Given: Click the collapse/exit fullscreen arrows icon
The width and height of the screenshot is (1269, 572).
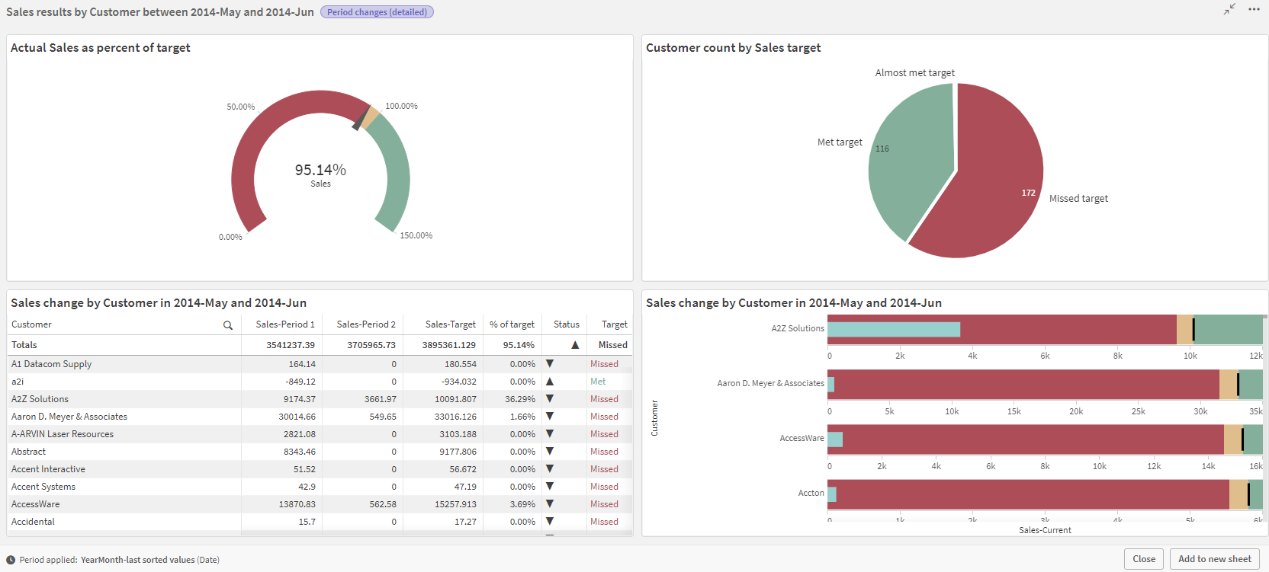Looking at the screenshot, I should click(1229, 9).
